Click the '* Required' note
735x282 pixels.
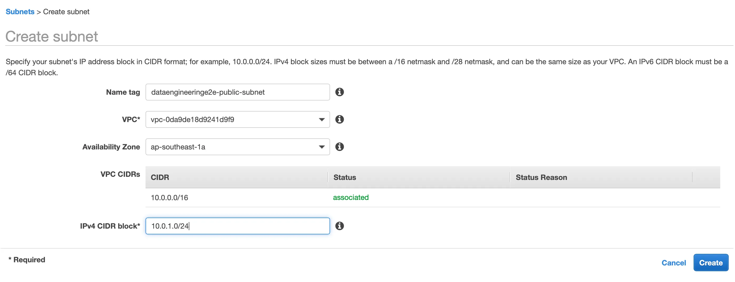pyautogui.click(x=27, y=259)
